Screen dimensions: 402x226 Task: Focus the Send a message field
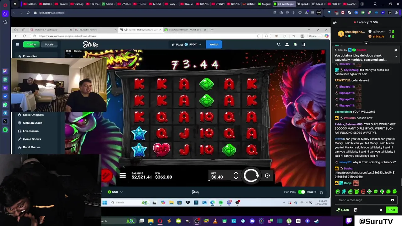[366, 200]
